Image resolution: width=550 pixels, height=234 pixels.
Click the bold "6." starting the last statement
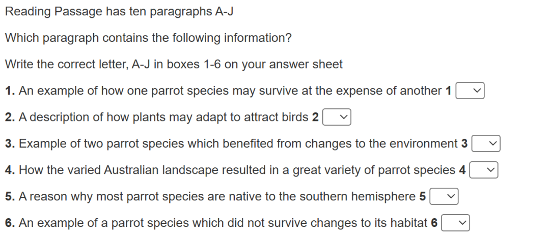click(10, 223)
